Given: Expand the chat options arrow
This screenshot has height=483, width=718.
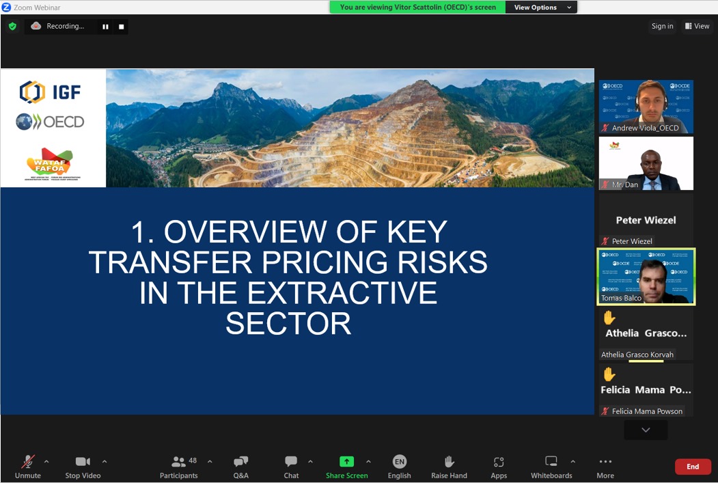Looking at the screenshot, I should (x=310, y=462).
